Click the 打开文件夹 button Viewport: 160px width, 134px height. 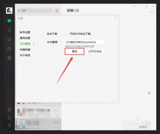point(95,52)
